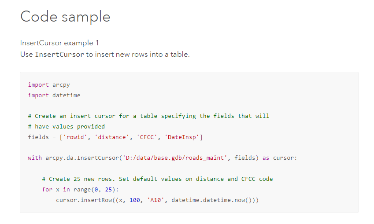Image resolution: width=374 pixels, height=224 pixels.
Task: Click the "Code sample" heading
Action: (x=65, y=17)
